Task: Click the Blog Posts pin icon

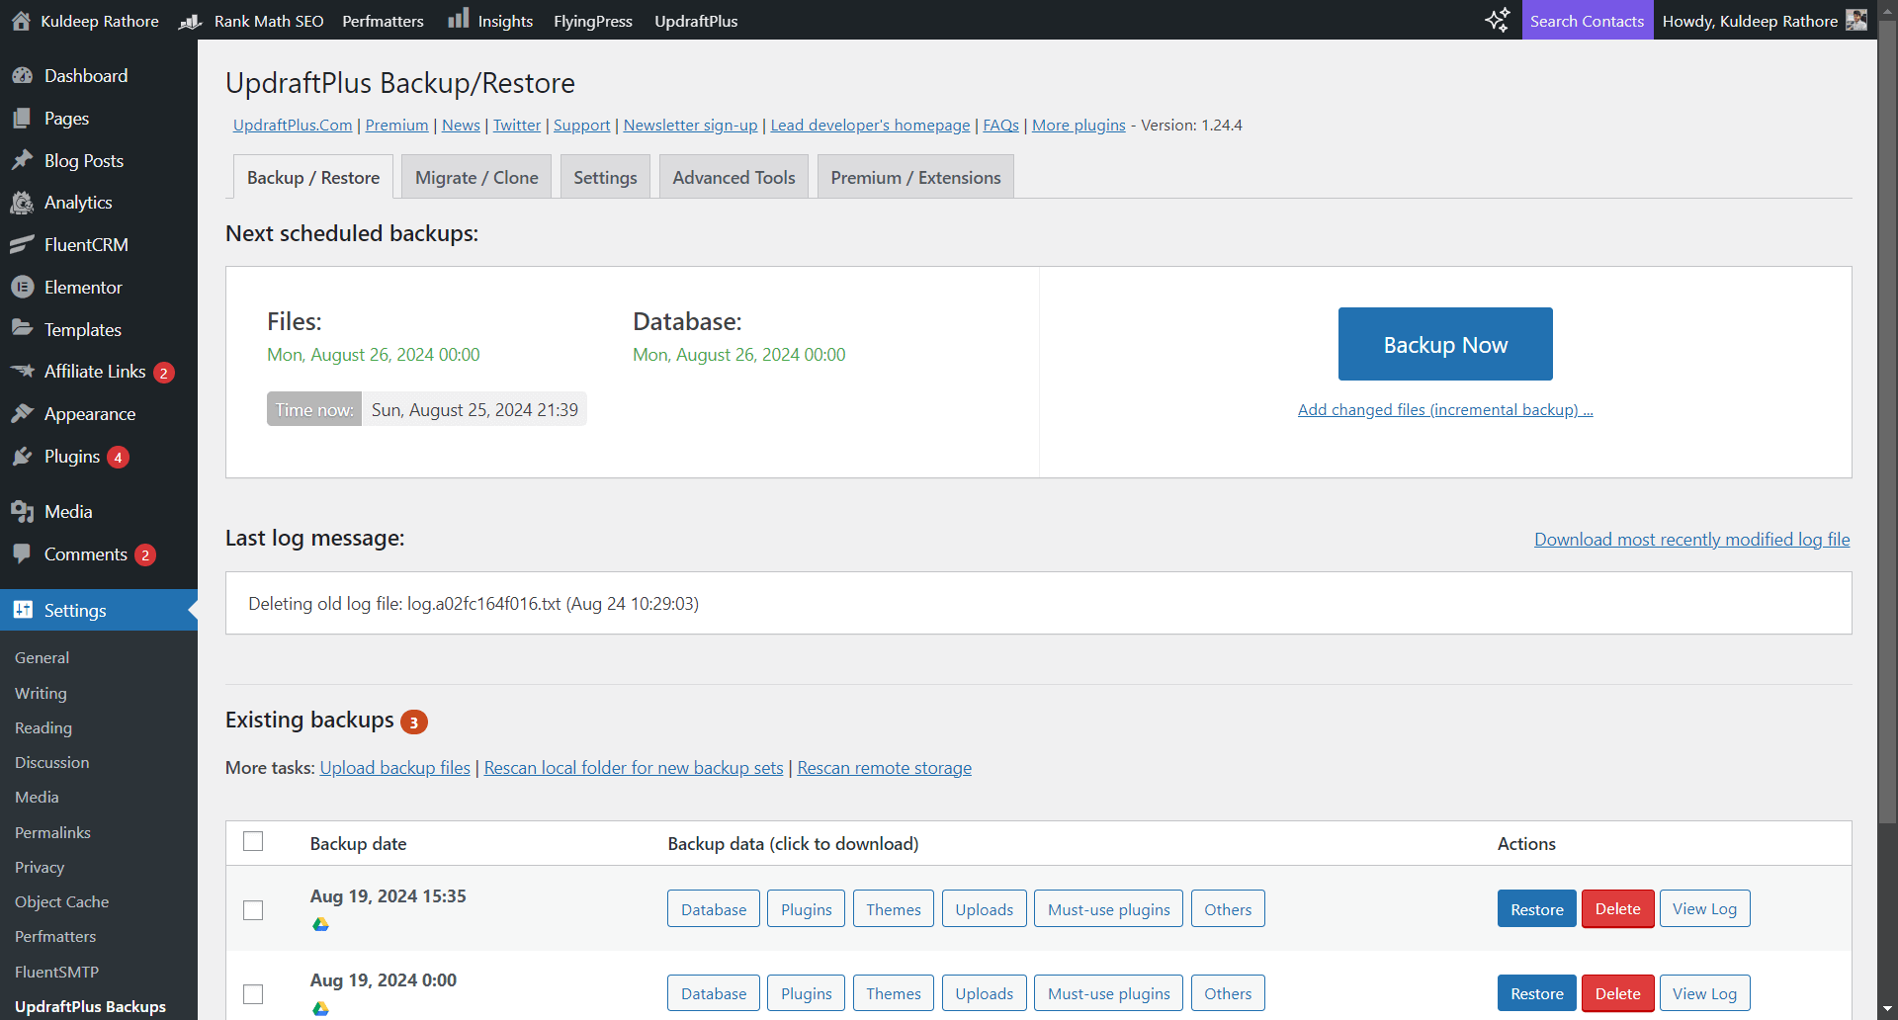Action: [x=23, y=160]
